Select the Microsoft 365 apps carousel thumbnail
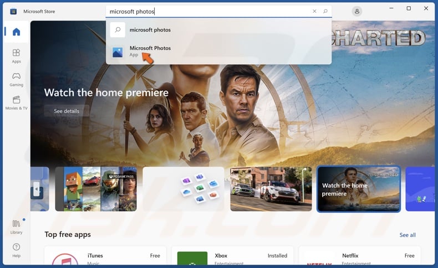Screen dimensions: 438x268 pyautogui.click(x=184, y=189)
